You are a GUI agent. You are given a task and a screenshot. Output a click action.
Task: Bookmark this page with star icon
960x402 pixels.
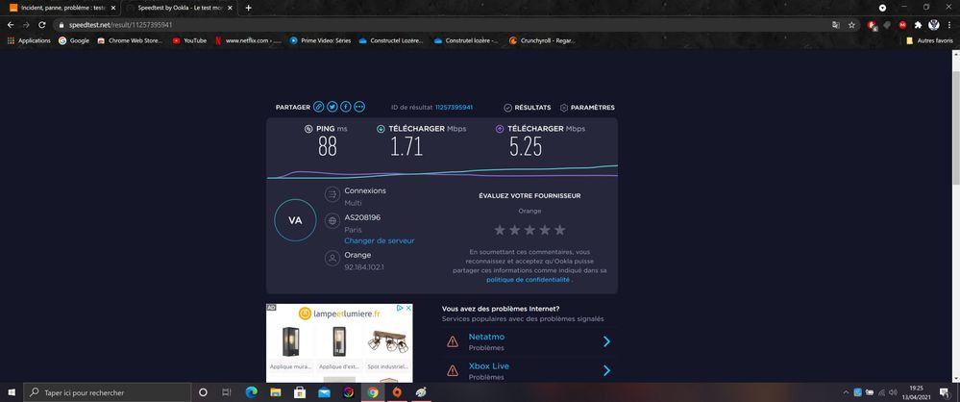[851, 25]
